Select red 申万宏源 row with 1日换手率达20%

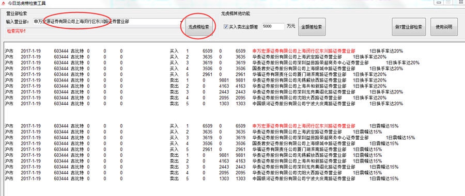pos(304,51)
